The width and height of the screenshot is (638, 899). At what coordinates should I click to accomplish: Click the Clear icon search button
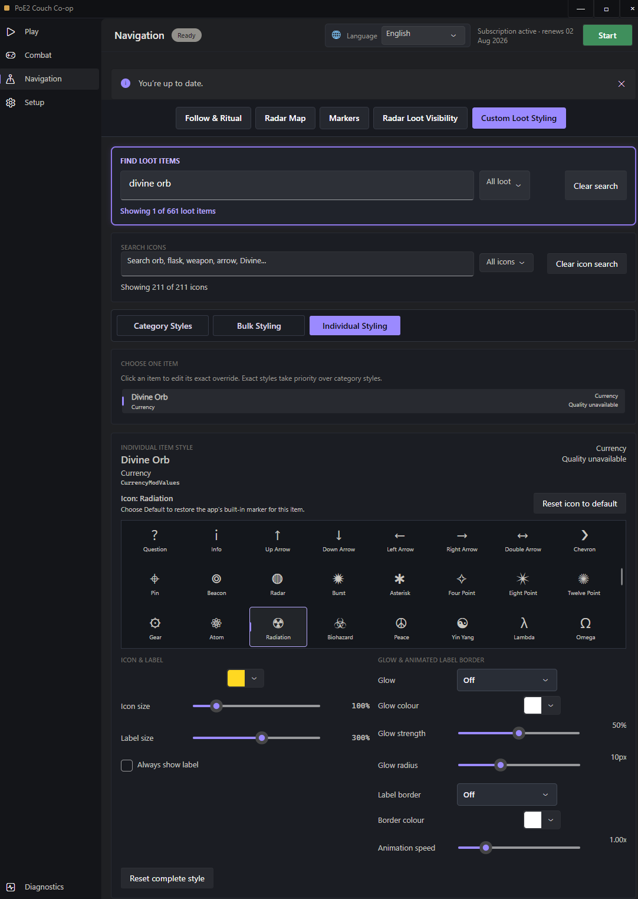(587, 264)
